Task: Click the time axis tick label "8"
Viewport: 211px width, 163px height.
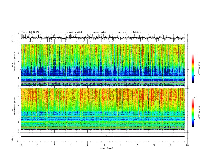Action: [154, 145]
